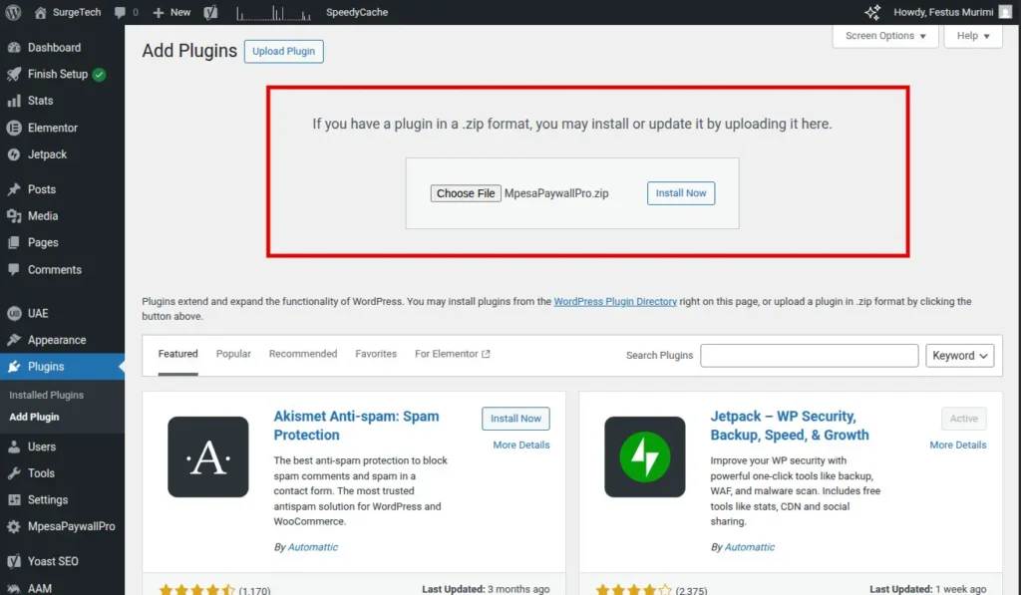Viewport: 1021px width, 595px height.
Task: Click Install Now next to MpesaPaywallPro.zip
Action: pos(681,193)
